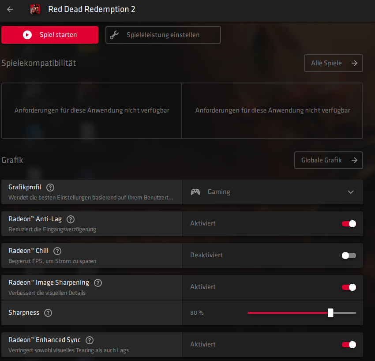The width and height of the screenshot is (375, 361).
Task: Open help icon for Radeon Image Sharpening
Action: pyautogui.click(x=98, y=283)
